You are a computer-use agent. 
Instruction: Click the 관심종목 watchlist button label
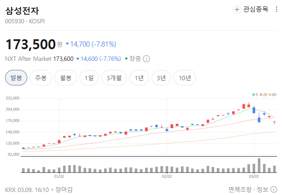(x=256, y=9)
